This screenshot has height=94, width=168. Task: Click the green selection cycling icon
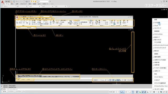140,92
